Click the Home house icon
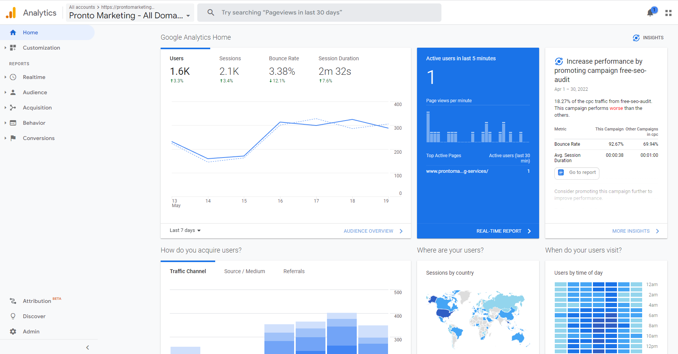The image size is (678, 354). (13, 32)
